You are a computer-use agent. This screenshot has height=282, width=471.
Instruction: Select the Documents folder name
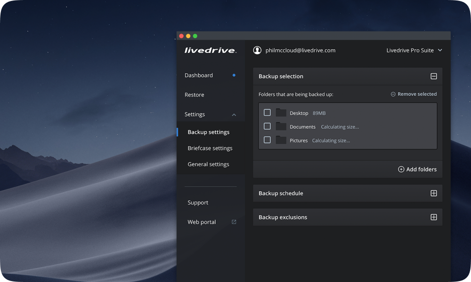pos(302,127)
